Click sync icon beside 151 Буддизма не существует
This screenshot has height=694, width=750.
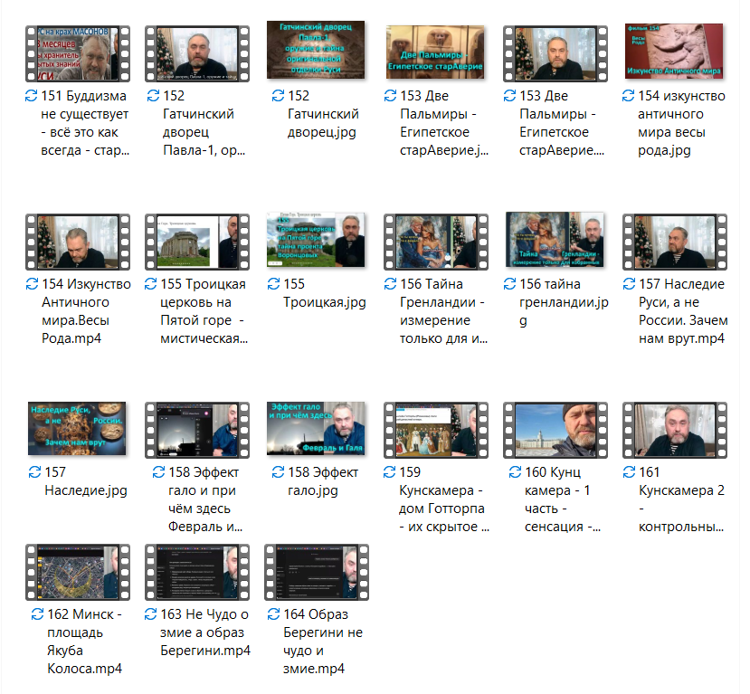tap(31, 96)
